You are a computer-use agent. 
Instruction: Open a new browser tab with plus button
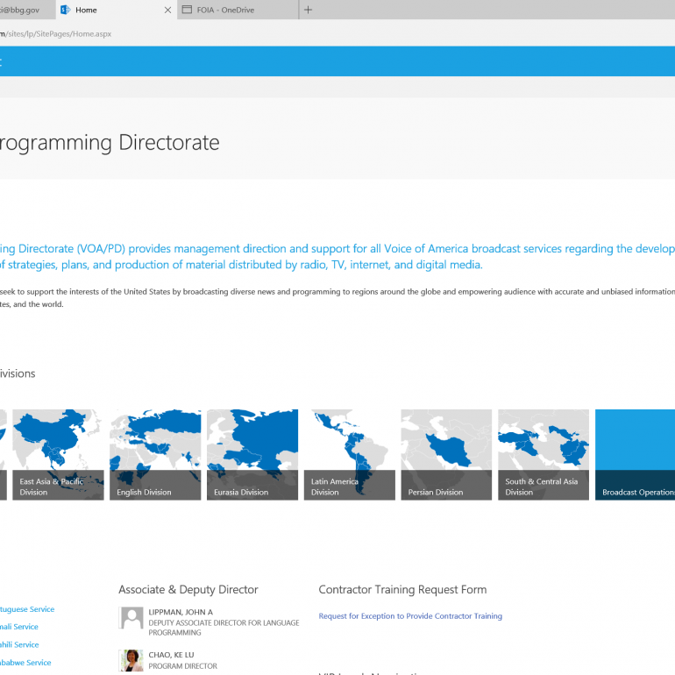308,10
